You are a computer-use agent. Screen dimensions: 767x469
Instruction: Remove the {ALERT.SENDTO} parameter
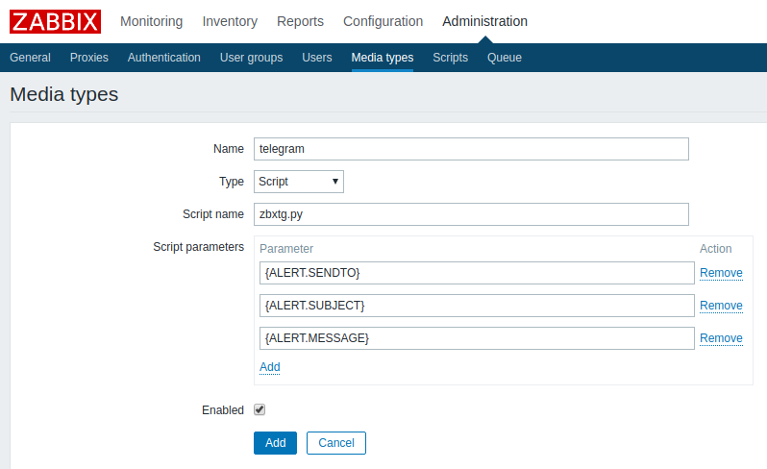[x=722, y=273]
